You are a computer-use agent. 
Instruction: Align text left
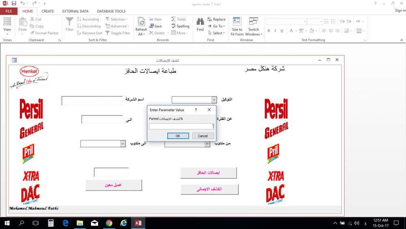pyautogui.click(x=324, y=31)
